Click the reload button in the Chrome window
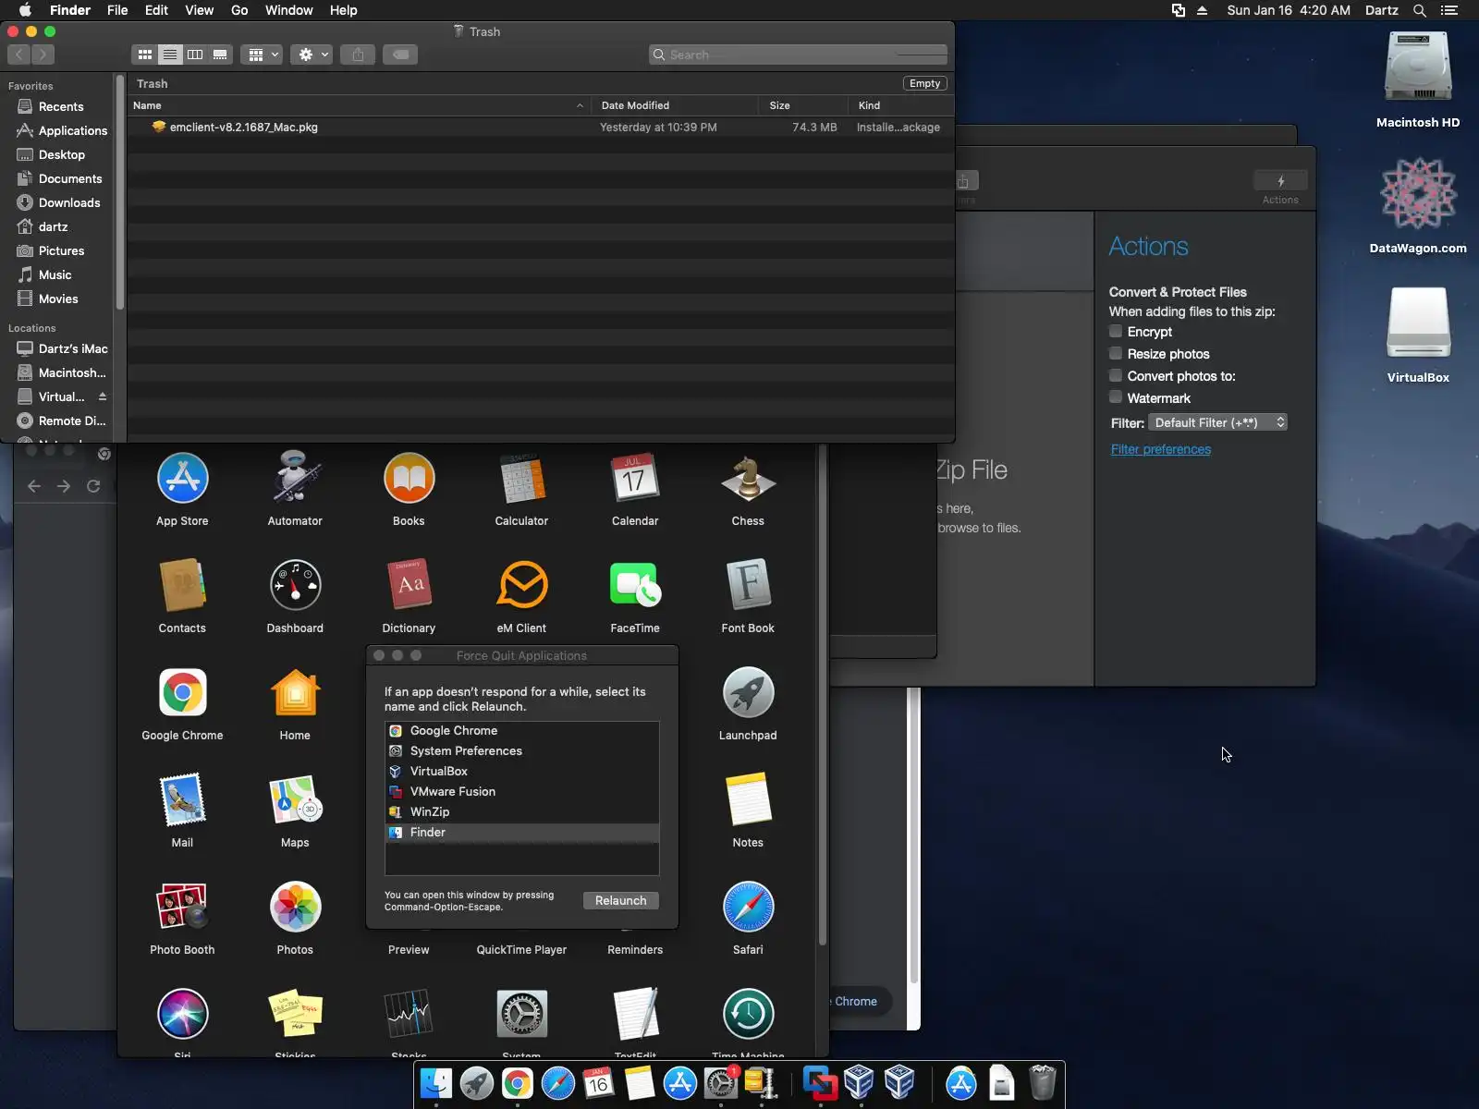This screenshot has height=1109, width=1479. click(x=93, y=486)
